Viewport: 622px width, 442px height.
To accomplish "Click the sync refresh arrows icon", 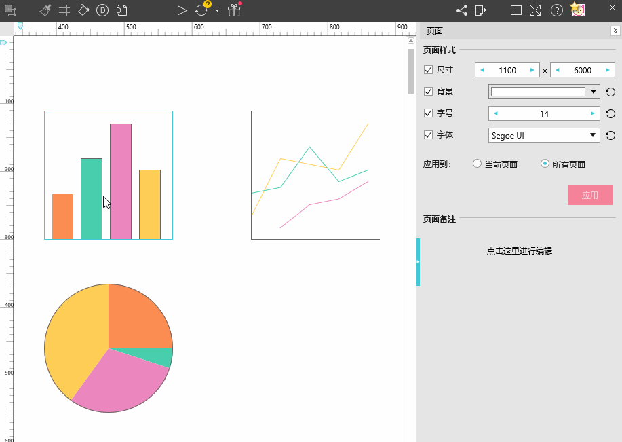I will tap(201, 10).
